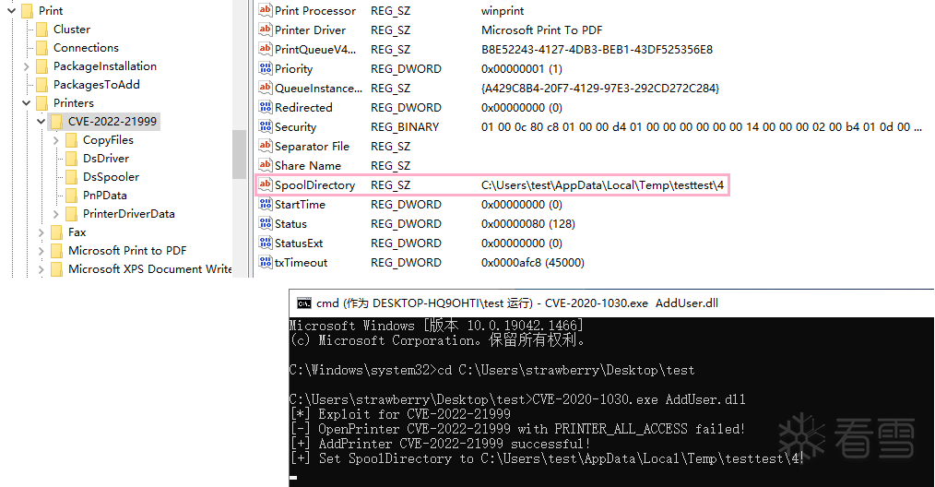This screenshot has width=935, height=487.
Task: Click the Security binary value icon
Action: coord(266,126)
